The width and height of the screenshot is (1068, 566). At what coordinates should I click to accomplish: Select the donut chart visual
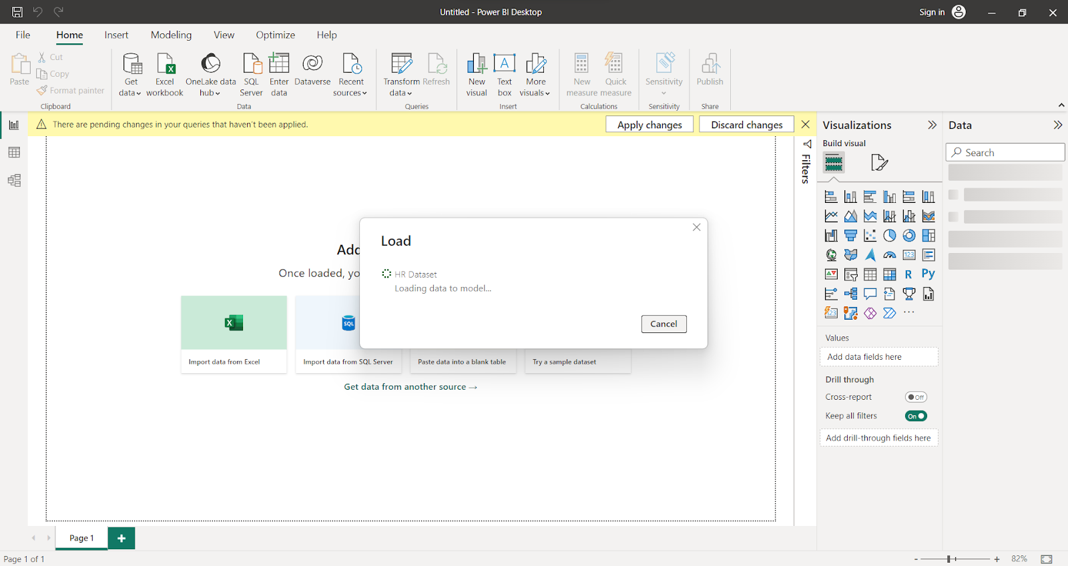pos(909,236)
